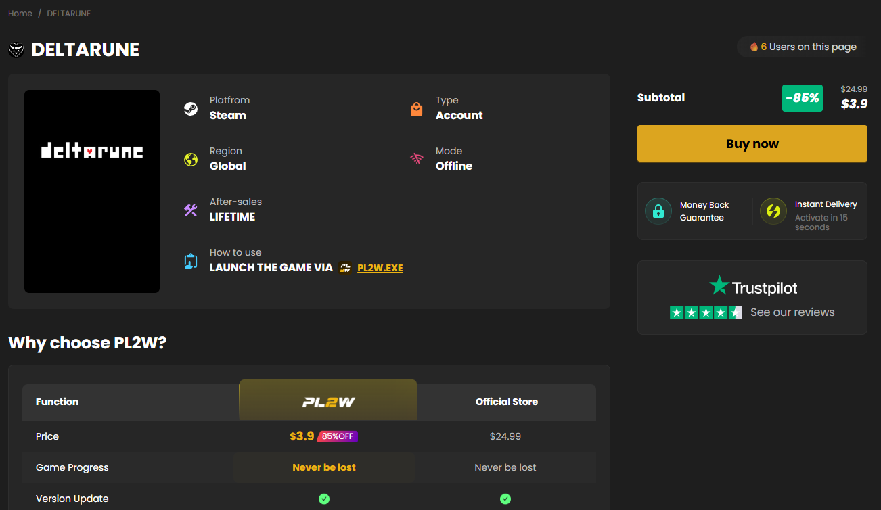Click the $3.9 subtotal price
Image resolution: width=881 pixels, height=510 pixels.
[854, 104]
